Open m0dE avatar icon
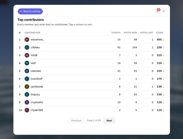 pyautogui.click(x=27, y=55)
